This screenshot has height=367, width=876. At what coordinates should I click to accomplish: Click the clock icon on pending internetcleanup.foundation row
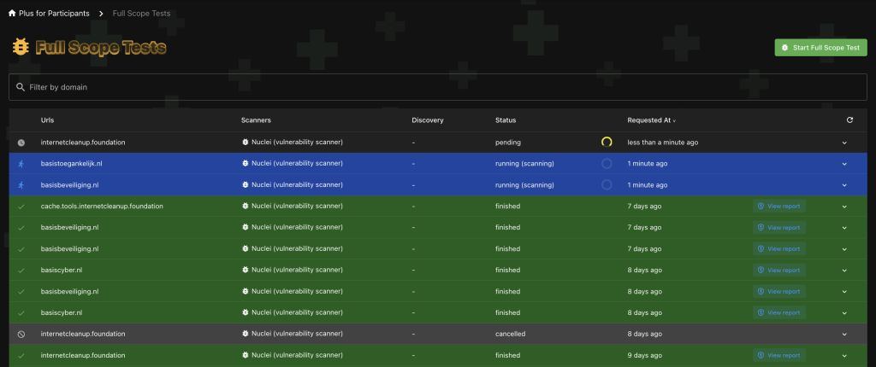point(21,143)
